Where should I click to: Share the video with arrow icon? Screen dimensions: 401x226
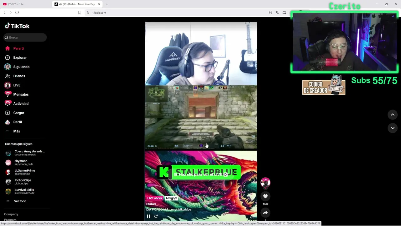click(x=265, y=213)
